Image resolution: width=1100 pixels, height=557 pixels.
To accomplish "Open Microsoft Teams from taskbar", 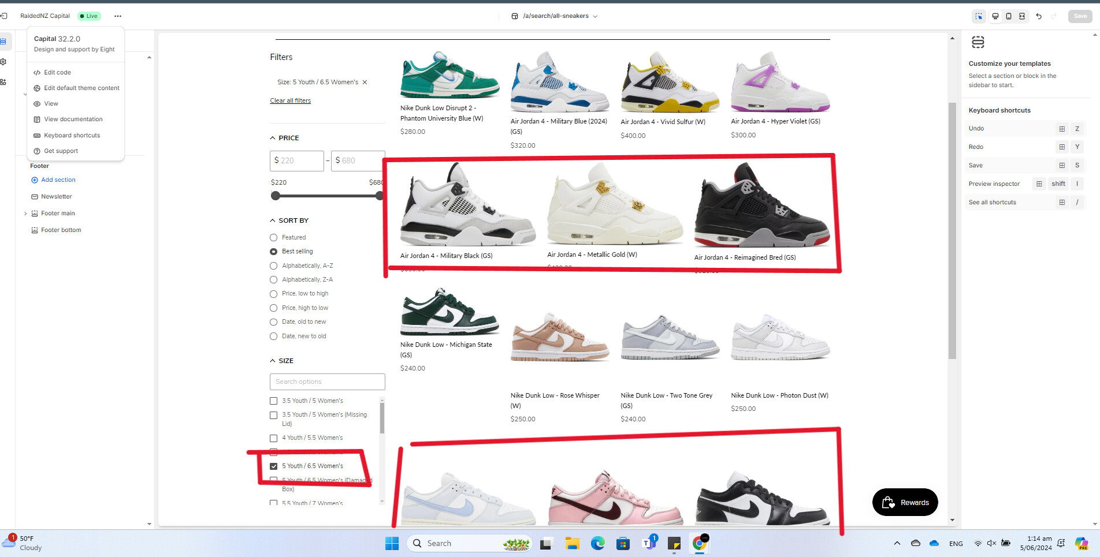I will coord(649,544).
